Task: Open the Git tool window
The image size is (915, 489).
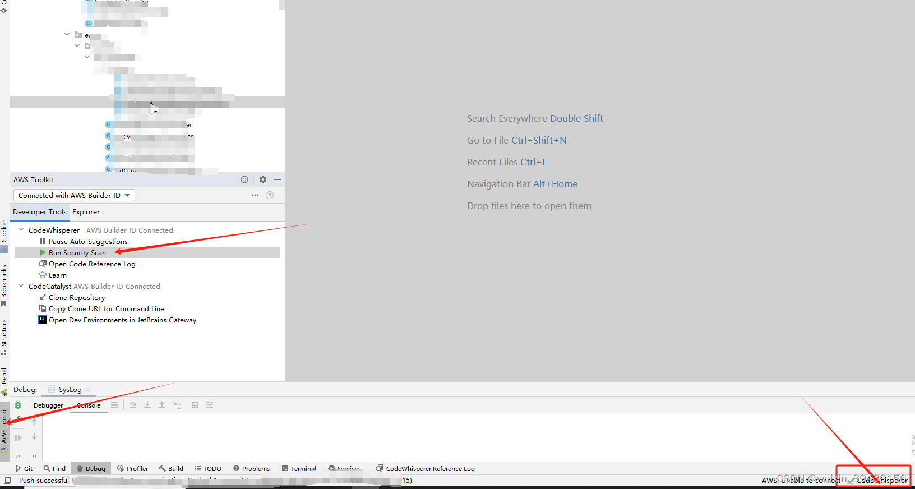Action: pyautogui.click(x=24, y=469)
